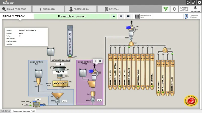Close the Premezclas y Trasvases tab
The width and height of the screenshot is (202, 113).
tap(34, 111)
